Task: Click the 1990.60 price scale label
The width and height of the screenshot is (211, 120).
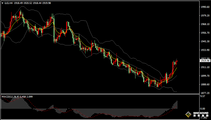Action: pos(205,7)
